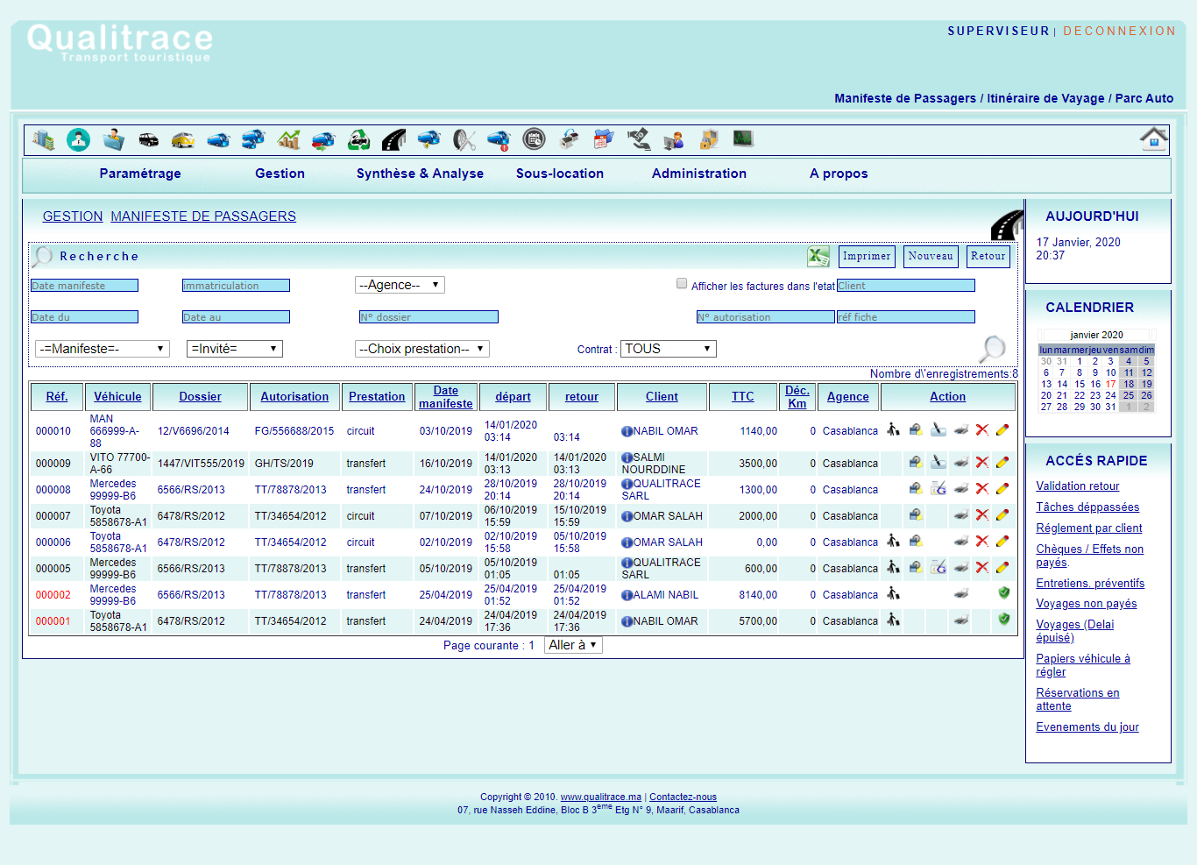
Task: Open the Contrat TOUS dropdown
Action: click(668, 349)
